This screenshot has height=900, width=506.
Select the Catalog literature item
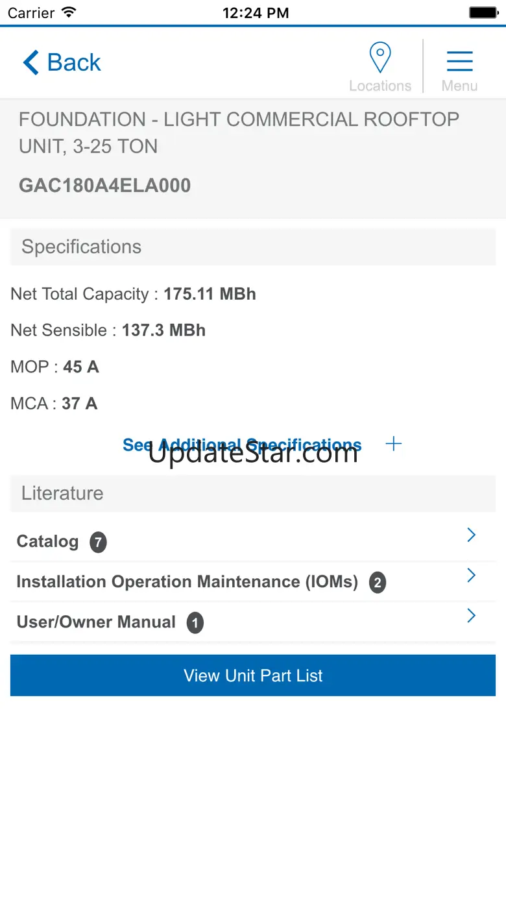tap(253, 542)
